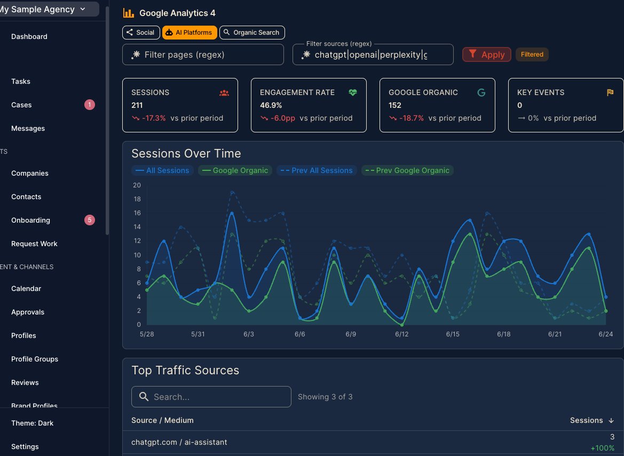The image size is (624, 456).
Task: Focus the Top Traffic Sources search box
Action: [211, 397]
